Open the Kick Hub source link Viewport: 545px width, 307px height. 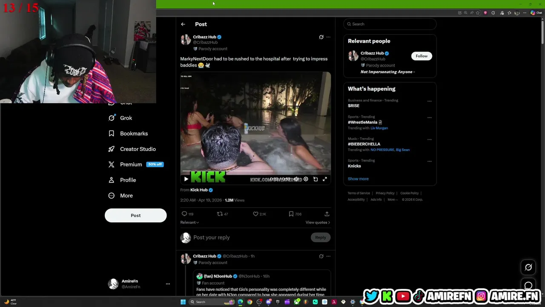(199, 190)
